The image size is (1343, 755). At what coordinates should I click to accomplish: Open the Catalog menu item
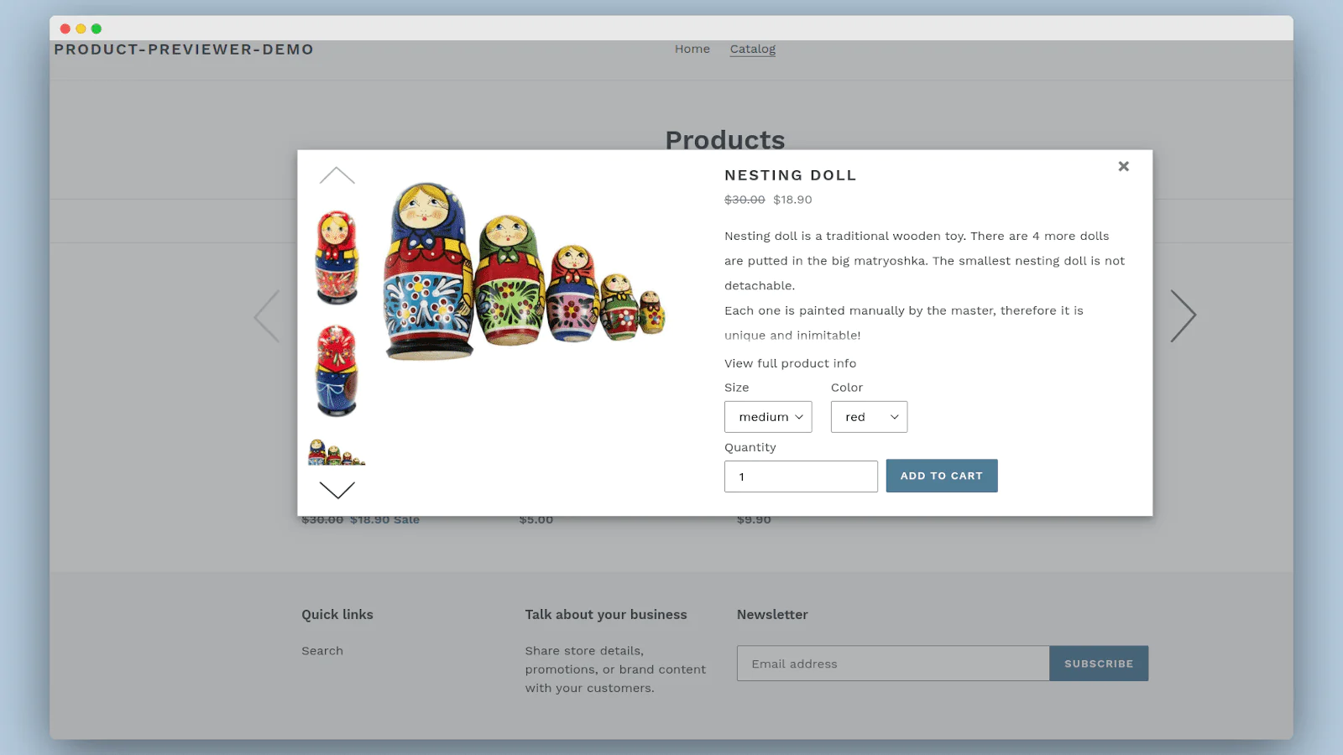pyautogui.click(x=753, y=49)
